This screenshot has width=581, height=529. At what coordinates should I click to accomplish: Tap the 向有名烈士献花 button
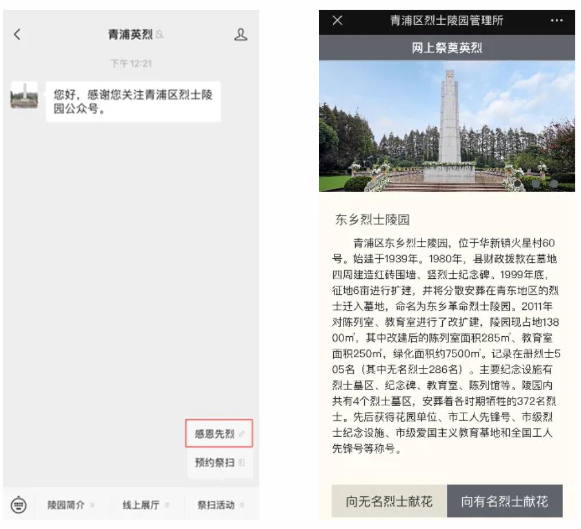click(505, 501)
